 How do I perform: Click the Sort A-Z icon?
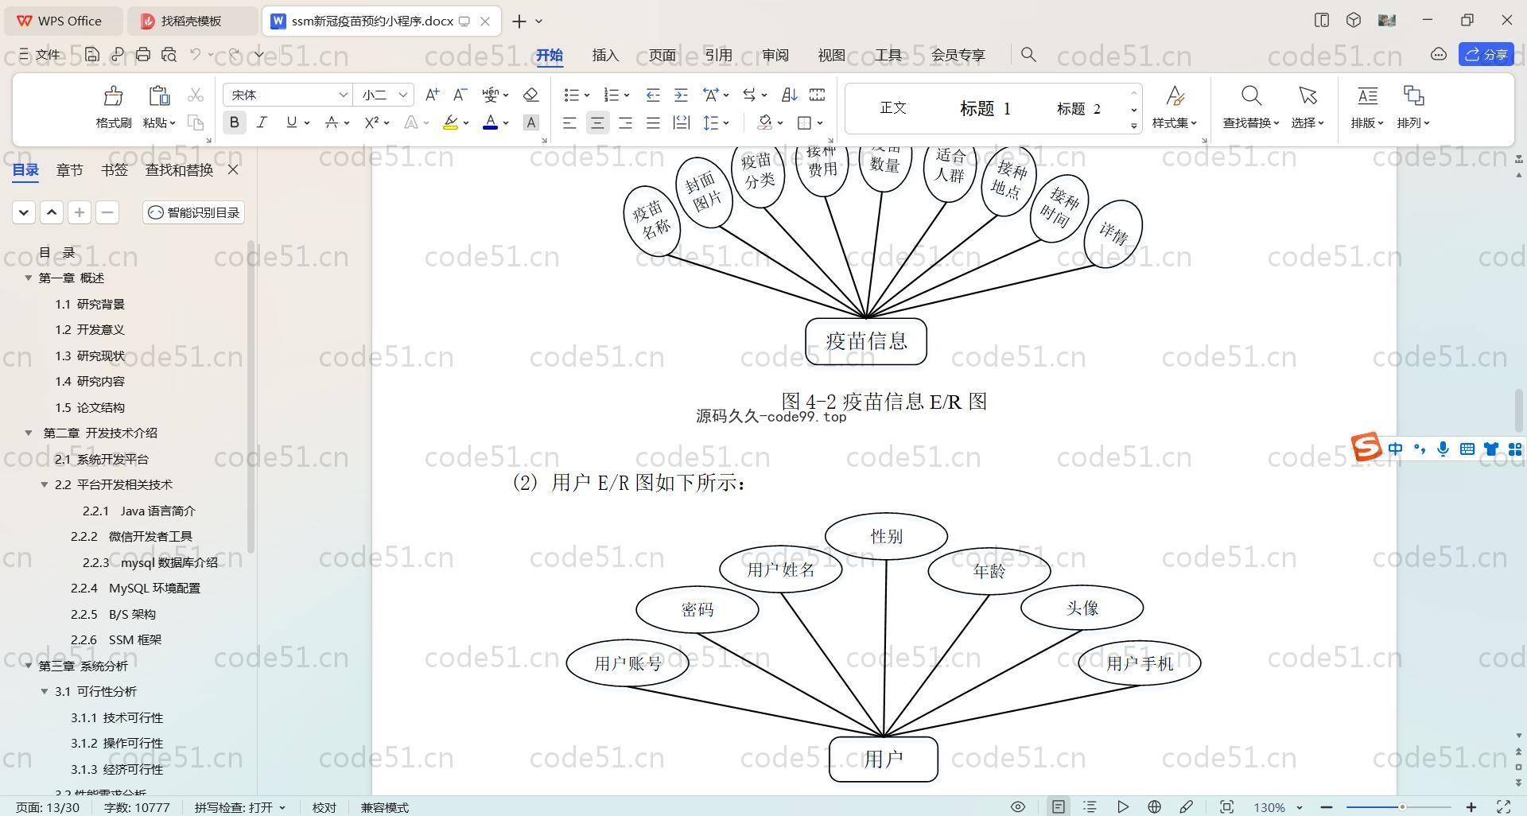click(789, 95)
